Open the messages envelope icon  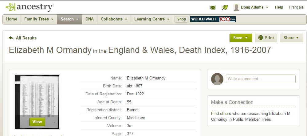click(213, 8)
